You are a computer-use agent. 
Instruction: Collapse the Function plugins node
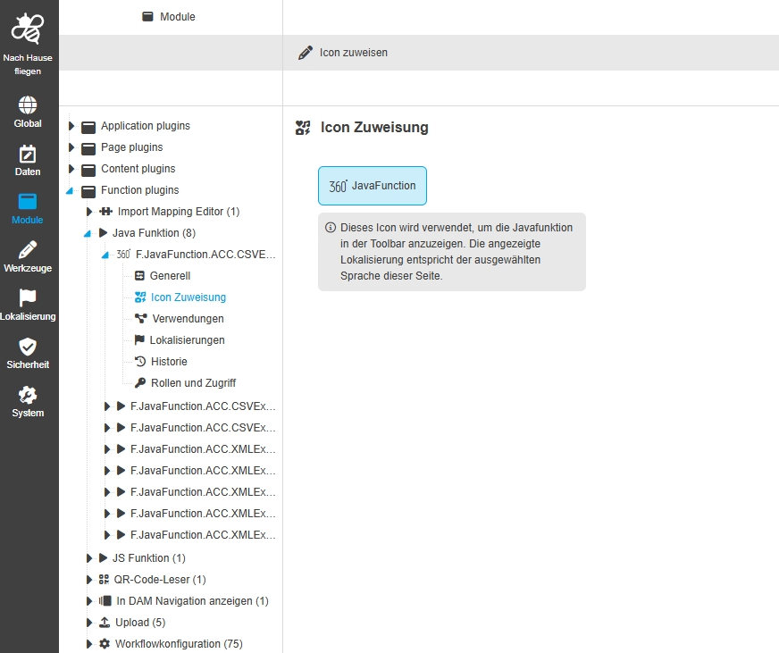coord(70,191)
